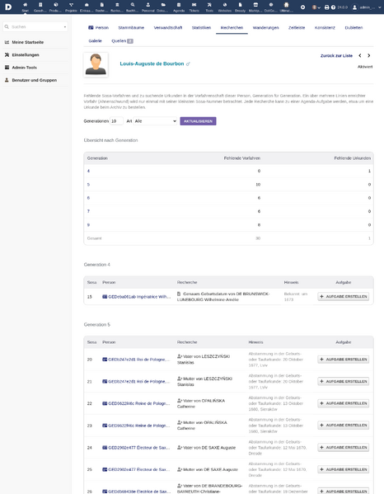Image resolution: width=384 pixels, height=494 pixels.
Task: Click the Suchen search input
Action: click(x=35, y=26)
